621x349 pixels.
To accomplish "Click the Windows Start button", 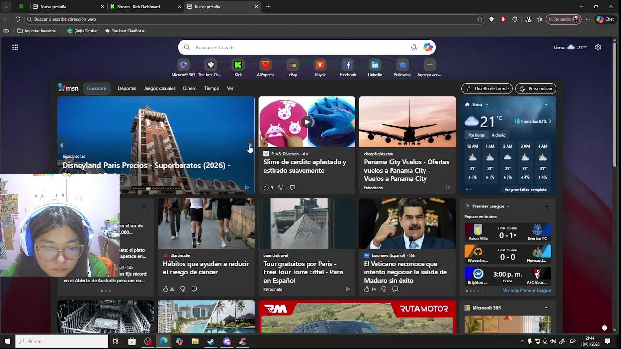I will click(7, 341).
